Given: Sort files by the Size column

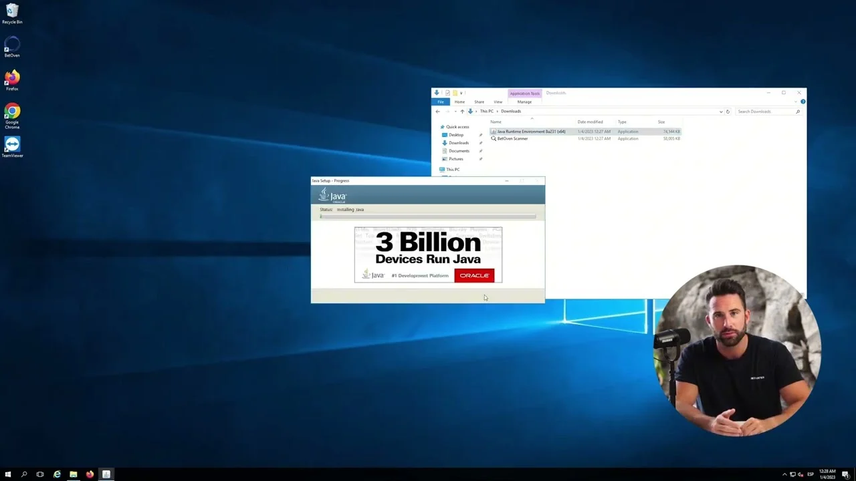Looking at the screenshot, I should [661, 122].
